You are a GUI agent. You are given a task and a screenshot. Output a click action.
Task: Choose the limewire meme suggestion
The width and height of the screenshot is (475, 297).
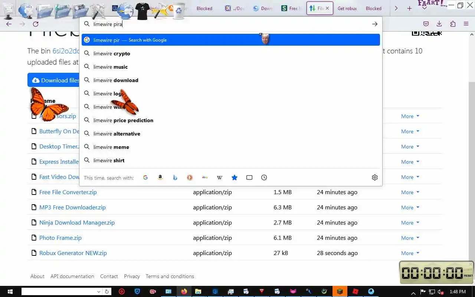pos(231,147)
